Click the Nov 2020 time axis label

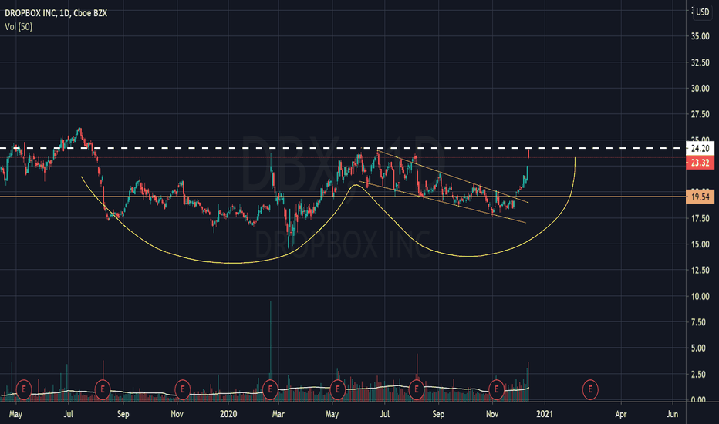[x=492, y=415]
